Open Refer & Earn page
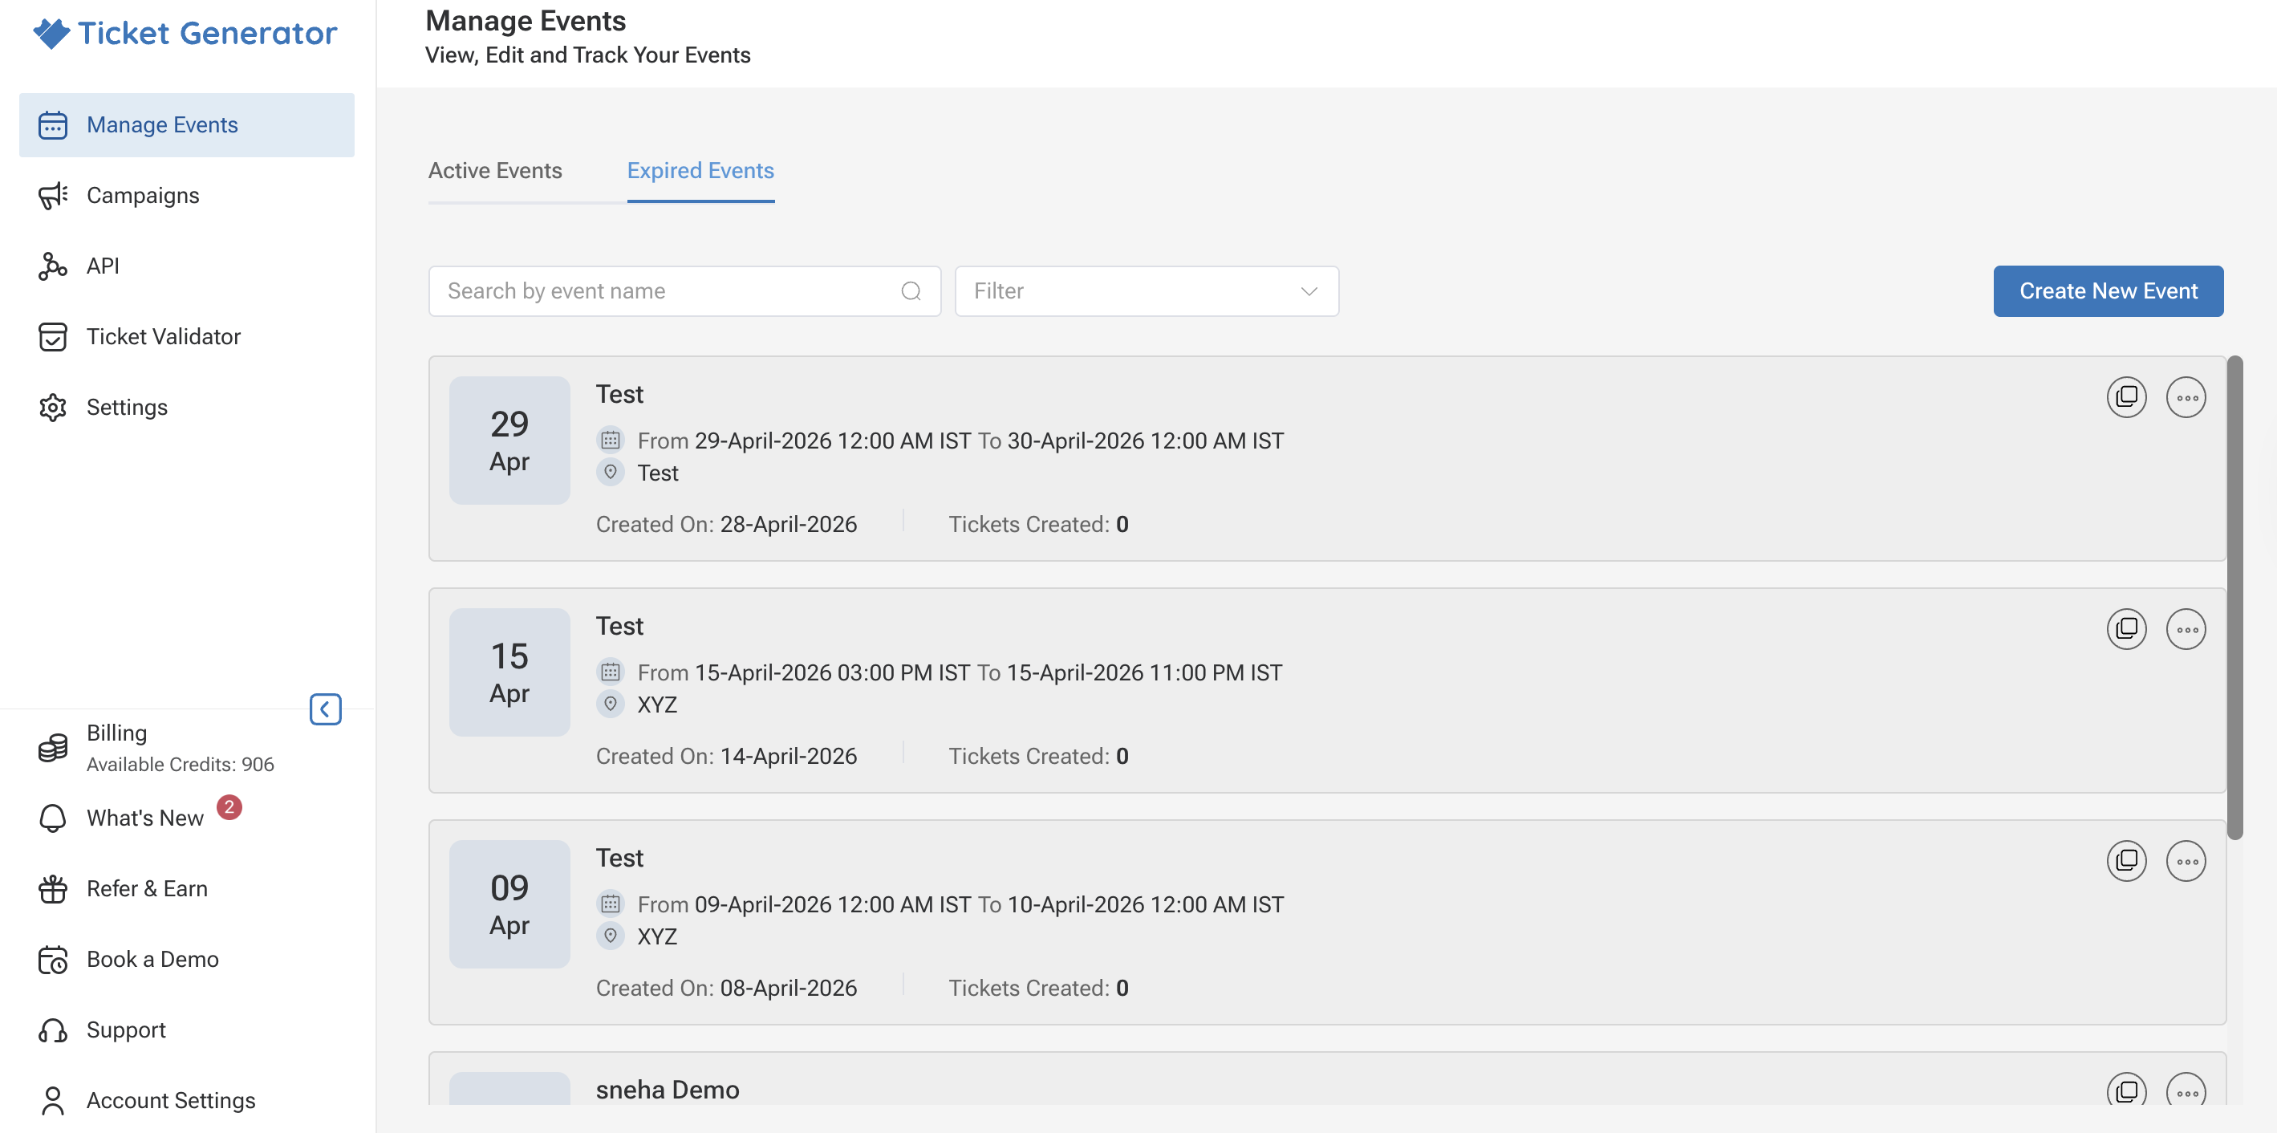Viewport: 2277px width, 1133px height. 147,889
